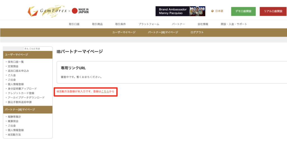Go to パートナー(IB)マイページ in gold bar
The height and width of the screenshot is (143, 287).
(163, 32)
